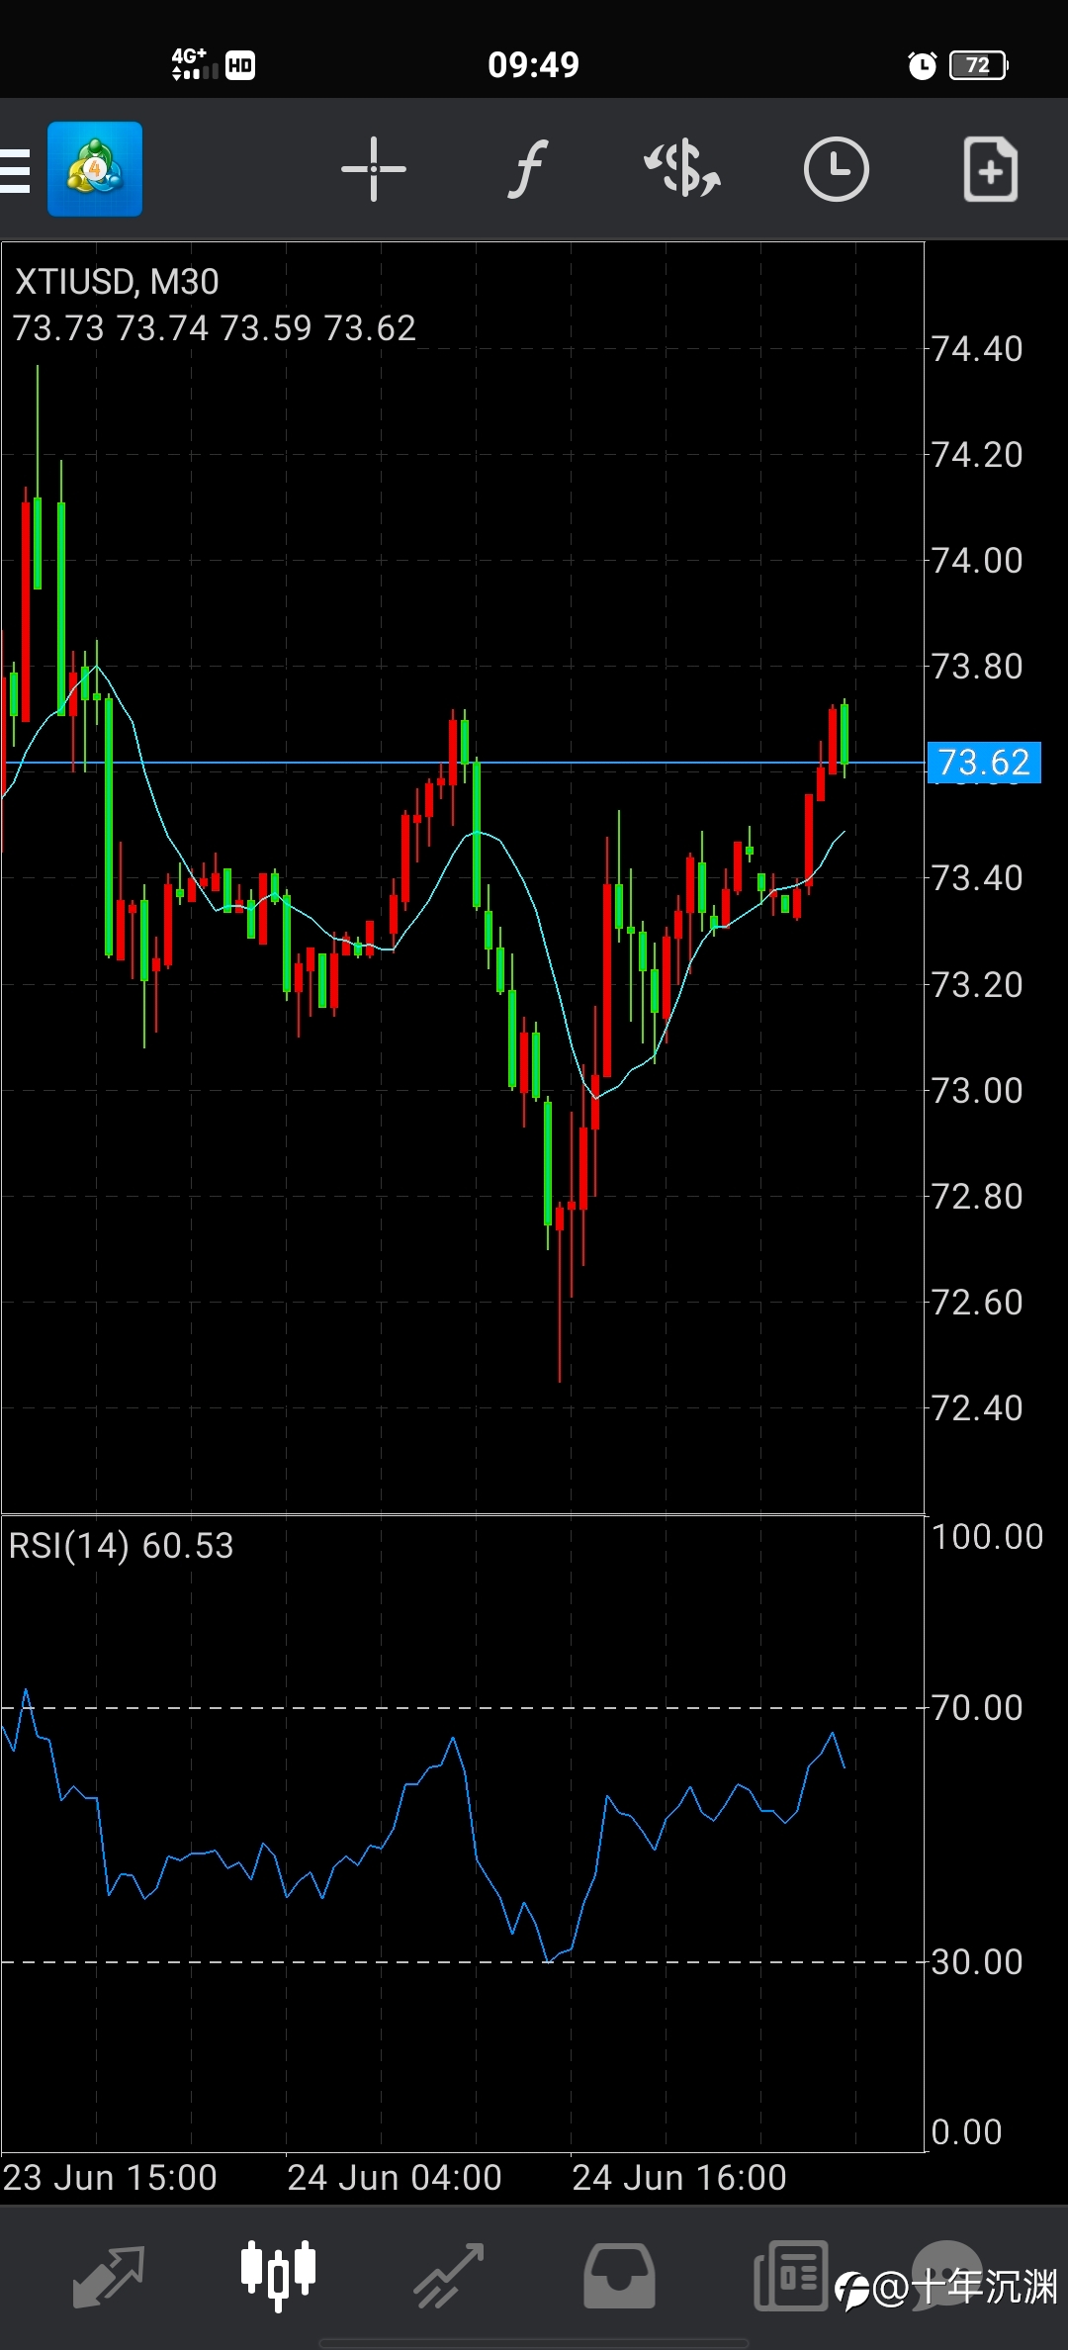This screenshot has height=2350, width=1068.
Task: Tap the RSI 100.00 scale label
Action: click(x=987, y=1537)
